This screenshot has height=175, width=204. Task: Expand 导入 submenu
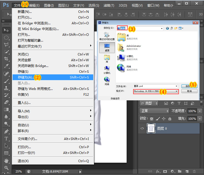point(53,111)
